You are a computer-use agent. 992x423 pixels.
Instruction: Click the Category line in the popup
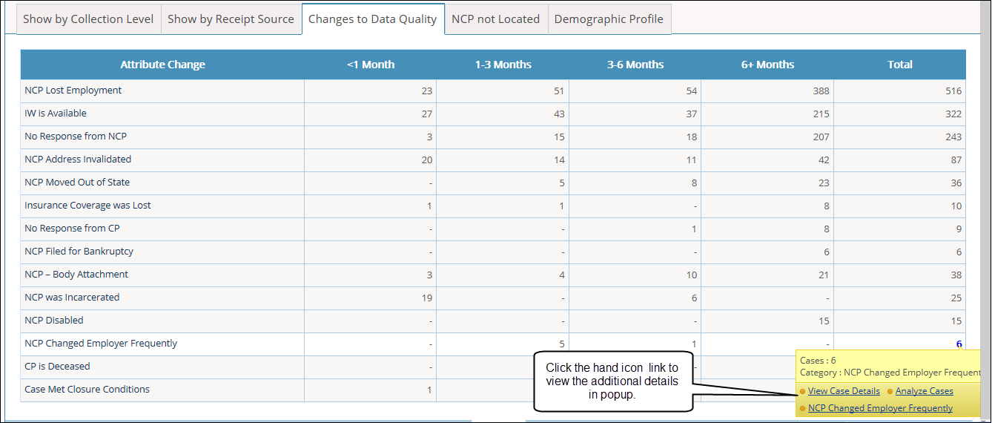pos(890,373)
